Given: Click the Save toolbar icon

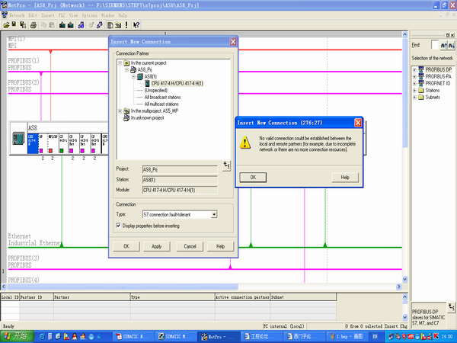Looking at the screenshot, I should coord(14,25).
